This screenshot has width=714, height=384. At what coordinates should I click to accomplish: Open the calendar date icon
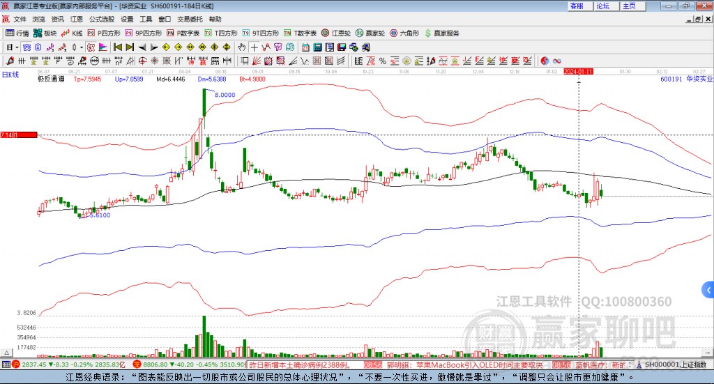click(305, 47)
